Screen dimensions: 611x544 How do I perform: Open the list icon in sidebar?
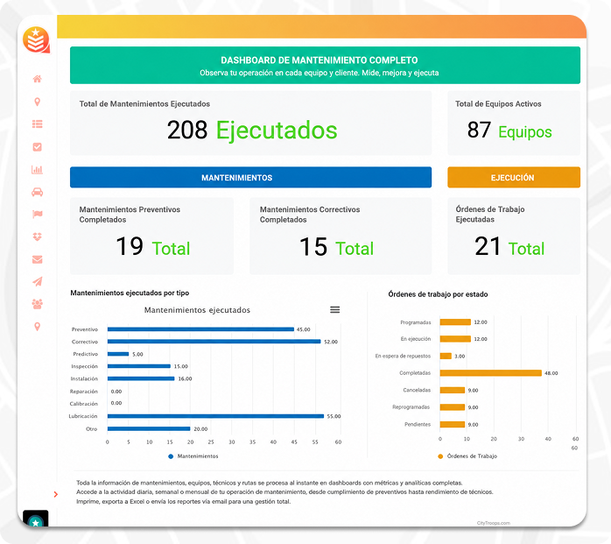37,124
